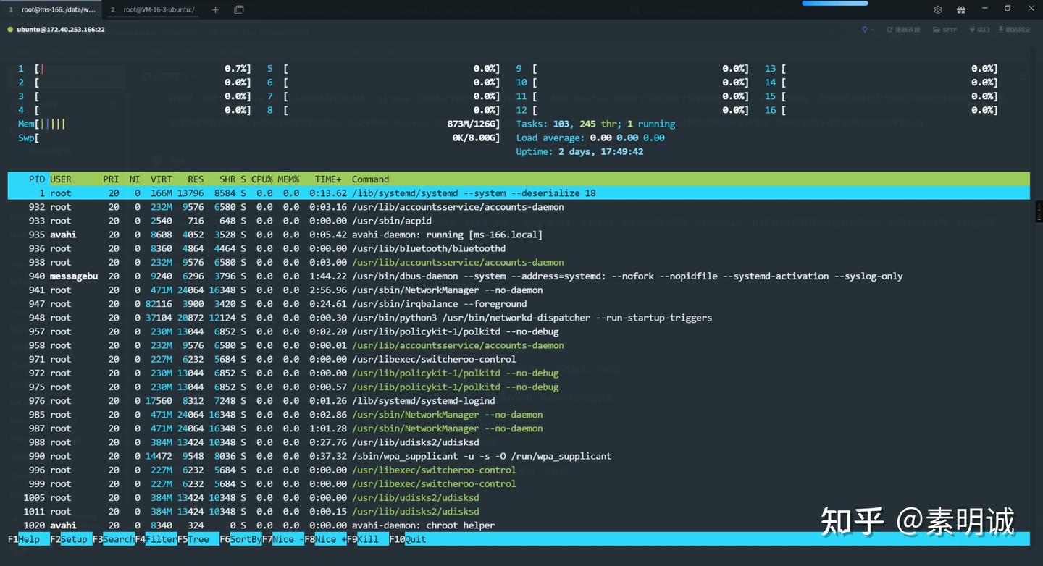Screen dimensions: 1043x566
Task: Click F4 Filter in htop footer
Action: pyautogui.click(x=156, y=539)
